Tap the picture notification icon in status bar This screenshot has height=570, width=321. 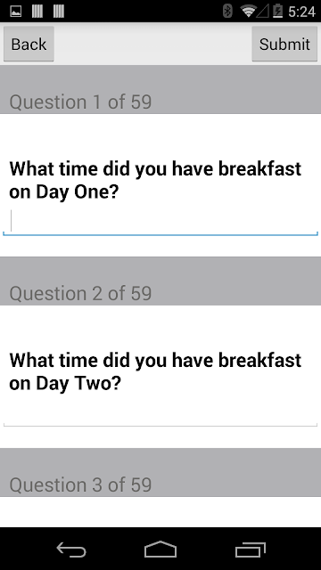(15, 12)
